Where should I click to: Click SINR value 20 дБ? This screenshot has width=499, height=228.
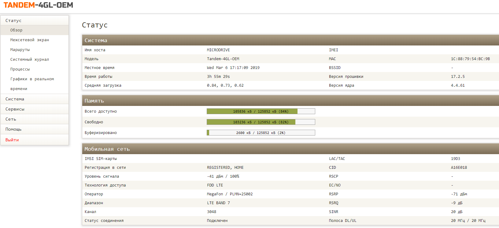[x=457, y=212]
